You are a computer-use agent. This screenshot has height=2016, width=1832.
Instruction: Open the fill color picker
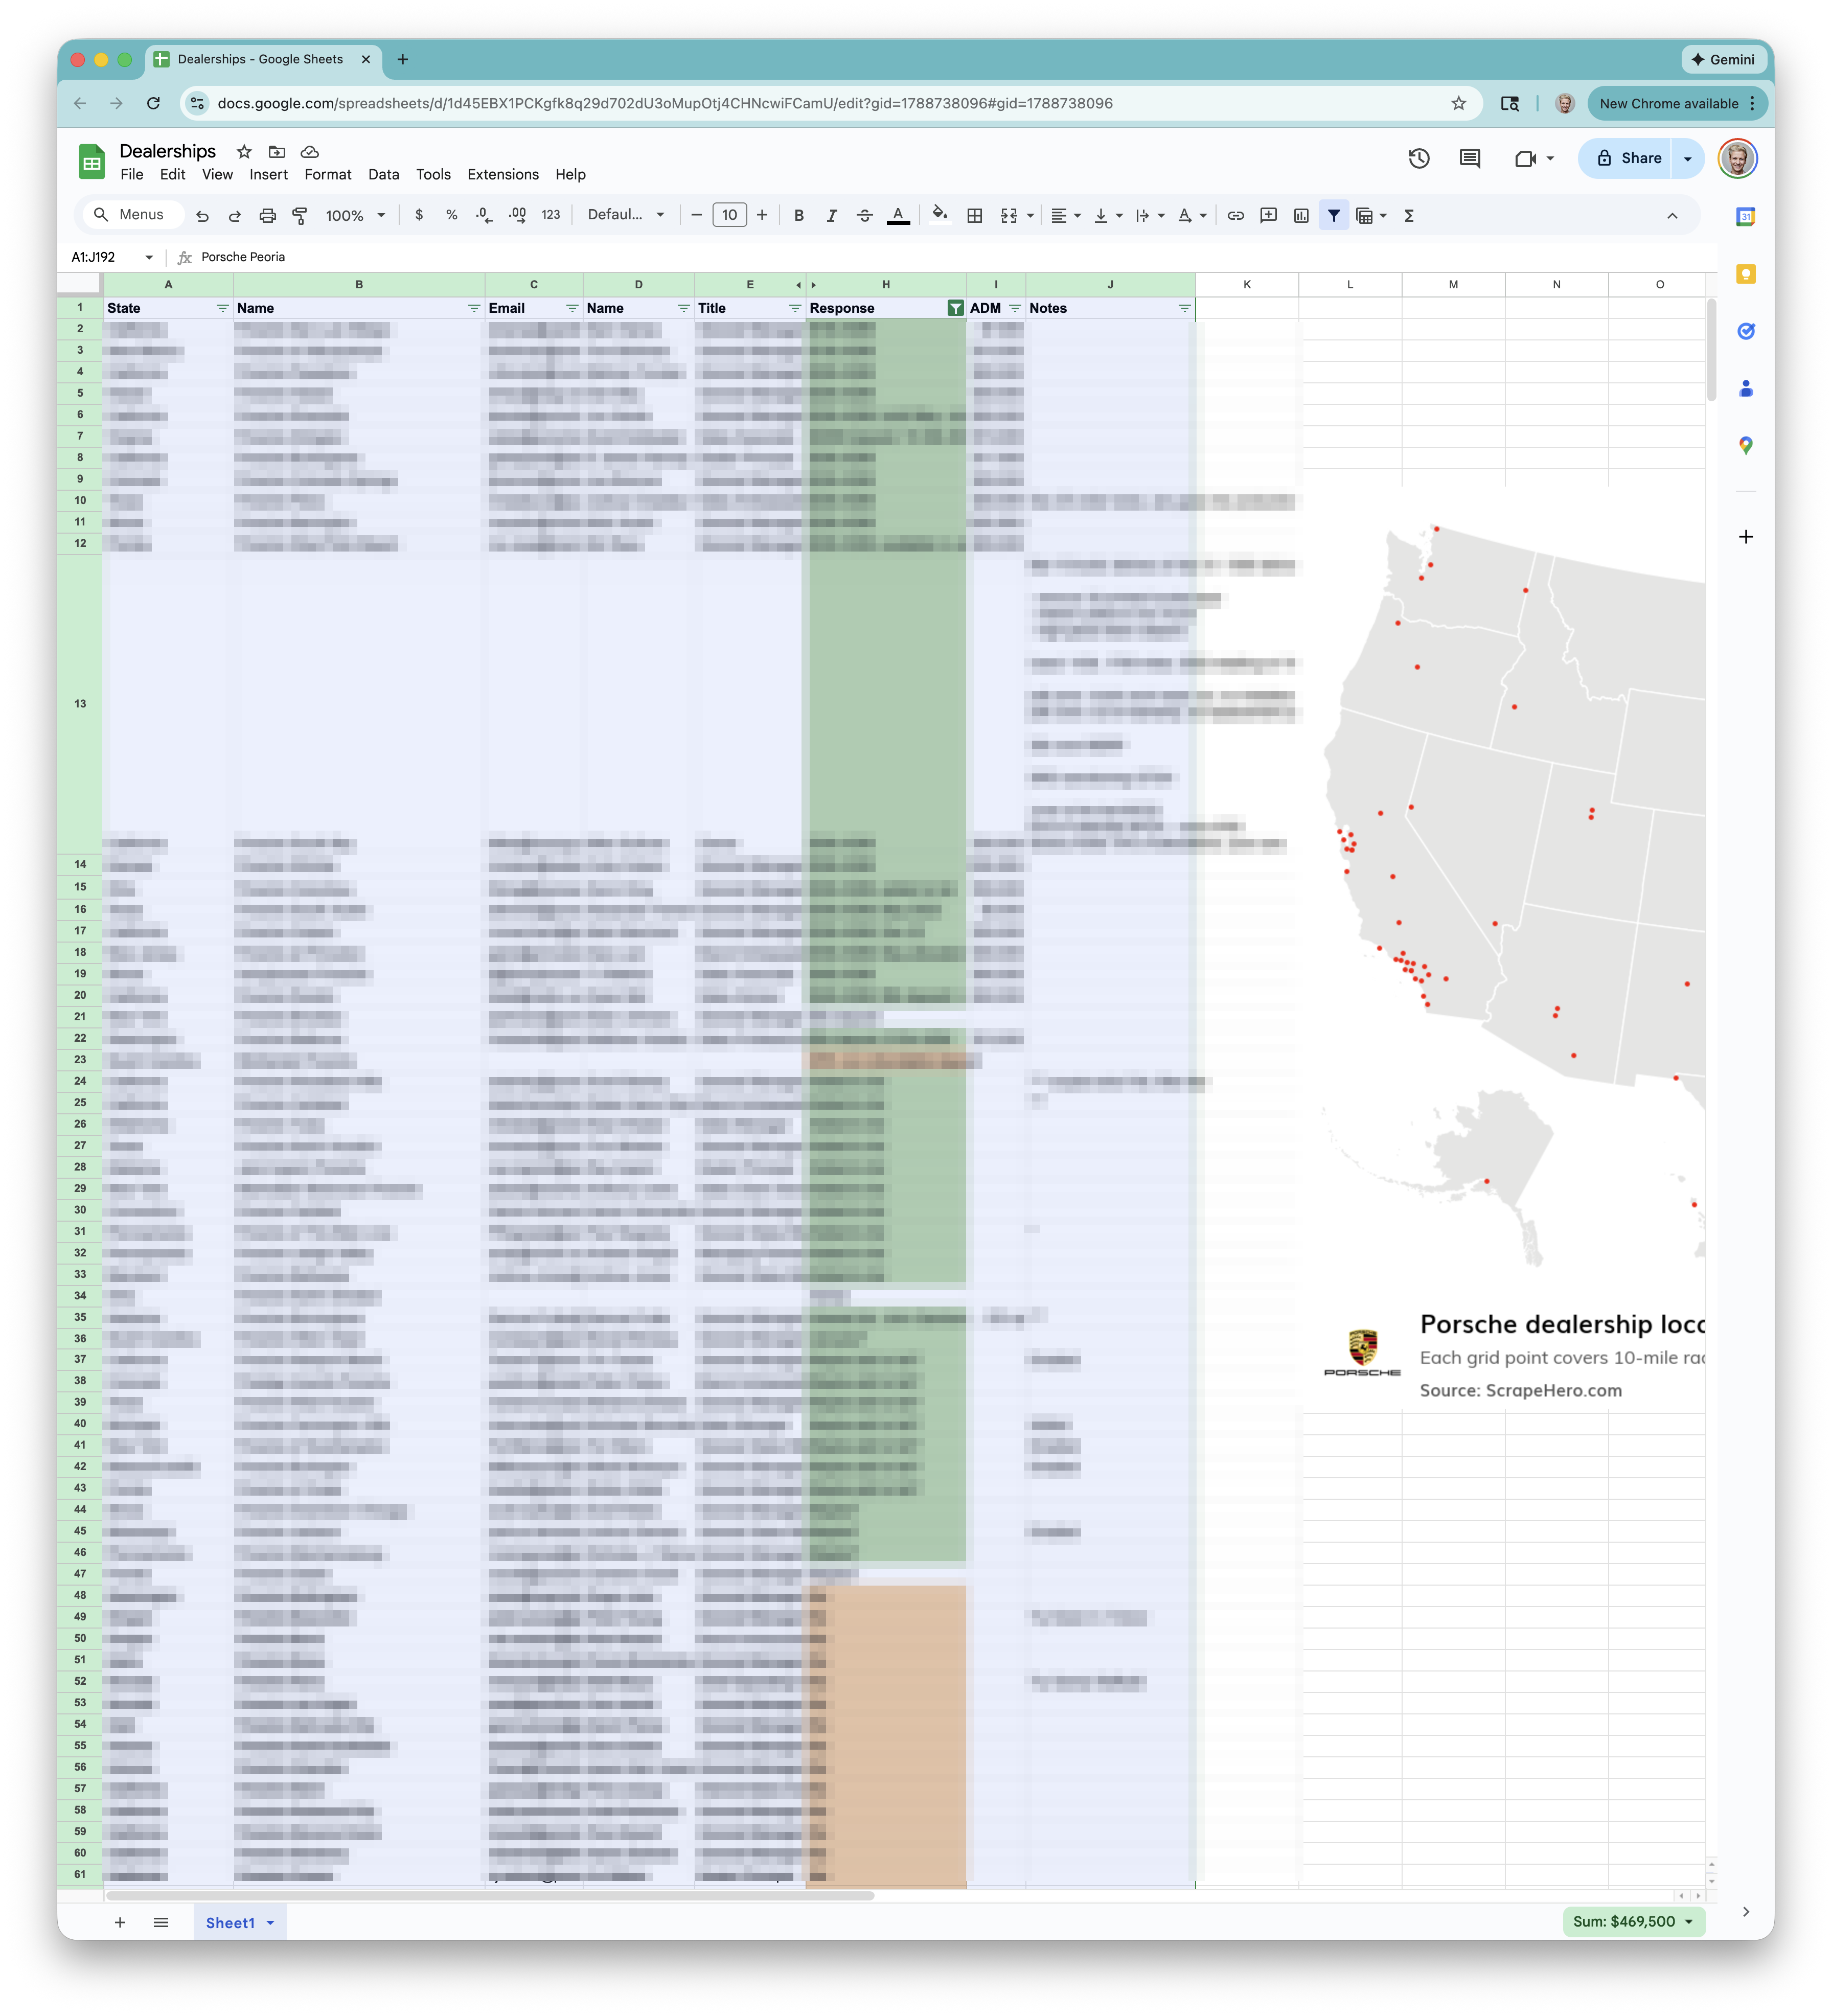(939, 215)
